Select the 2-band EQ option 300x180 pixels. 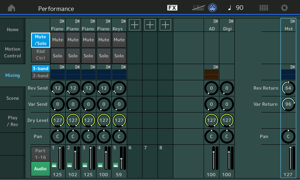[40, 76]
